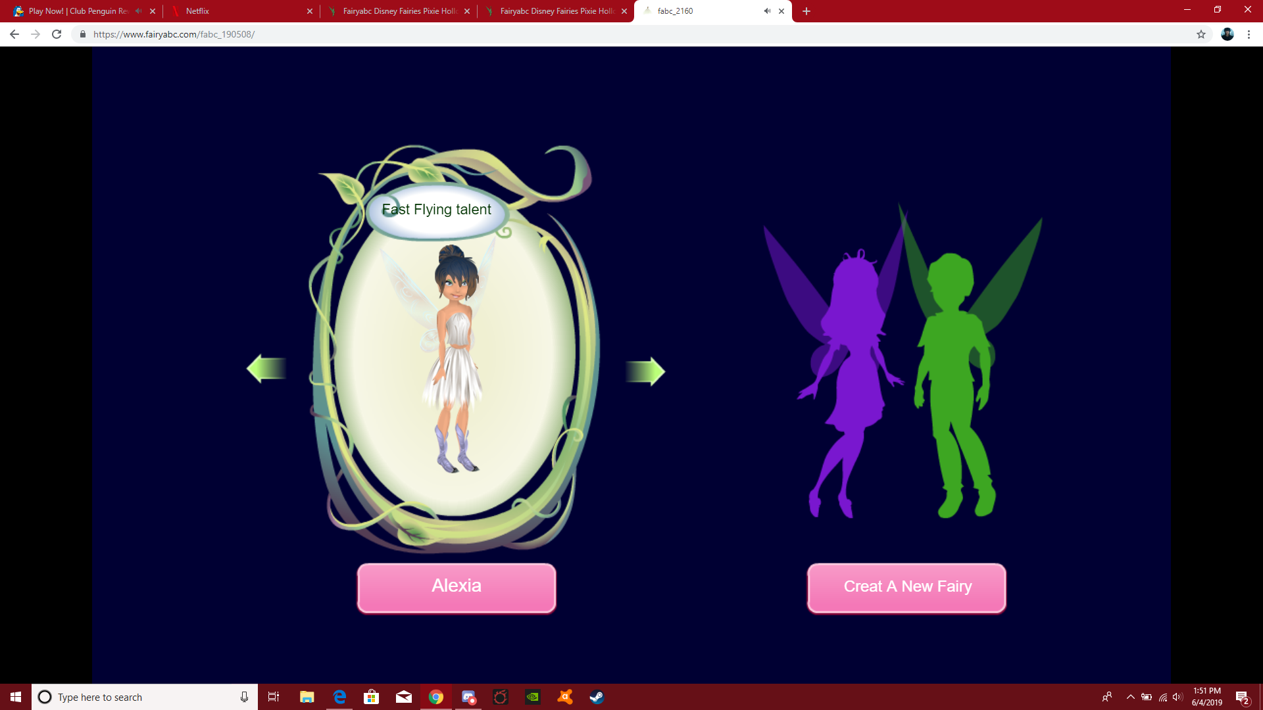
Task: Expand hidden icons in the system tray
Action: [x=1131, y=697]
